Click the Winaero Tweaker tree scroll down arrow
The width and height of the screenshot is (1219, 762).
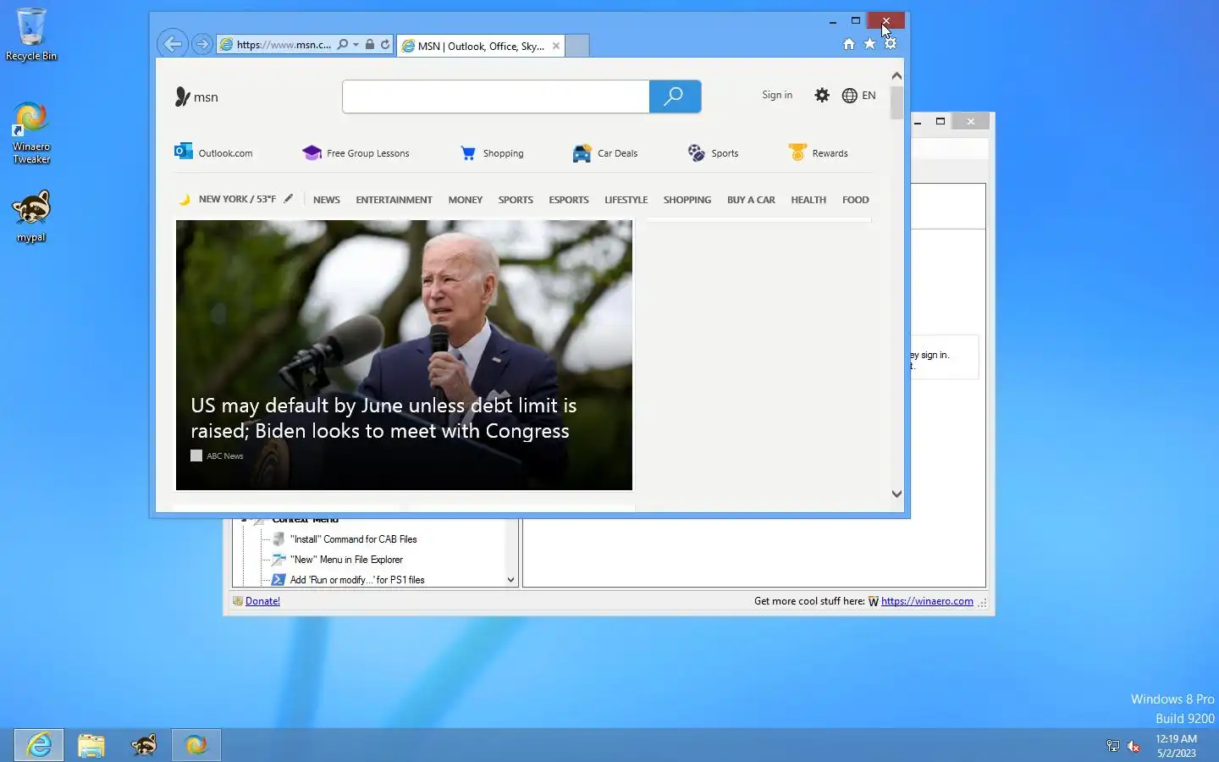(510, 580)
